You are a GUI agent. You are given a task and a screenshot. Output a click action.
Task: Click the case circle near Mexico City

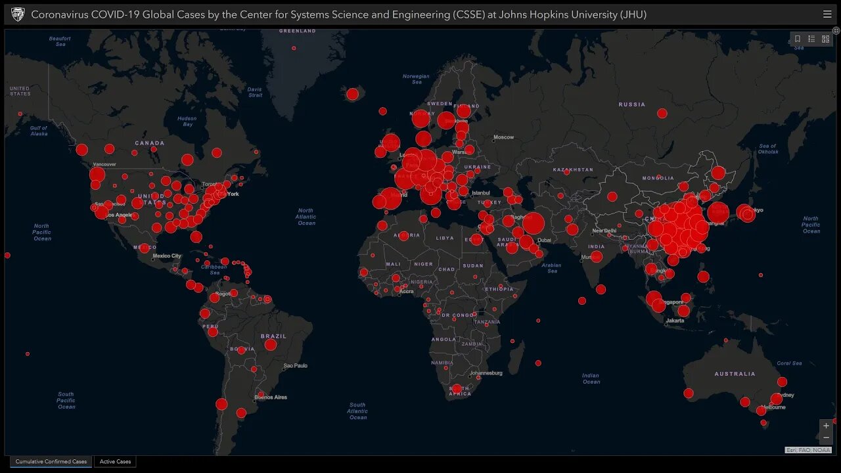pos(145,248)
